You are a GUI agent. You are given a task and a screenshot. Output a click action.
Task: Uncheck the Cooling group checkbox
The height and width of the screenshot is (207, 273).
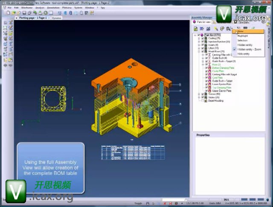(203, 38)
